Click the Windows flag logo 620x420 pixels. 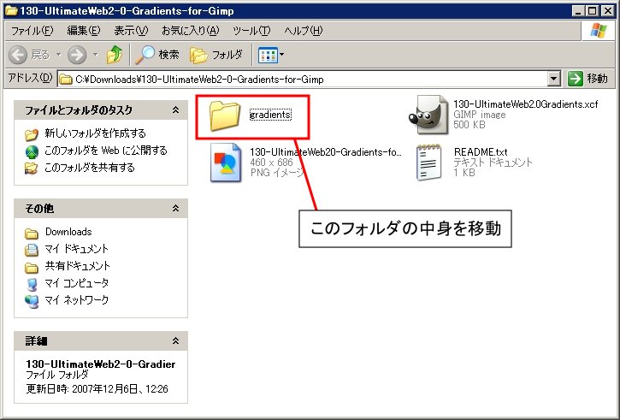(598, 31)
